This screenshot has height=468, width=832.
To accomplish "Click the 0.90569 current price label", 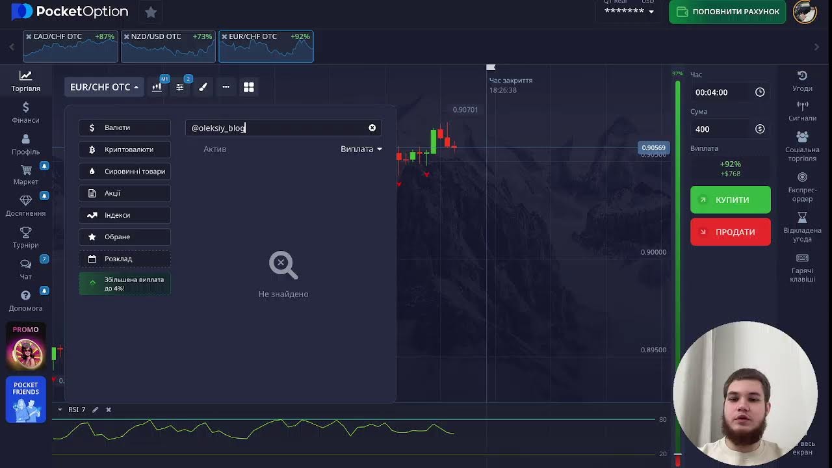I will click(653, 148).
